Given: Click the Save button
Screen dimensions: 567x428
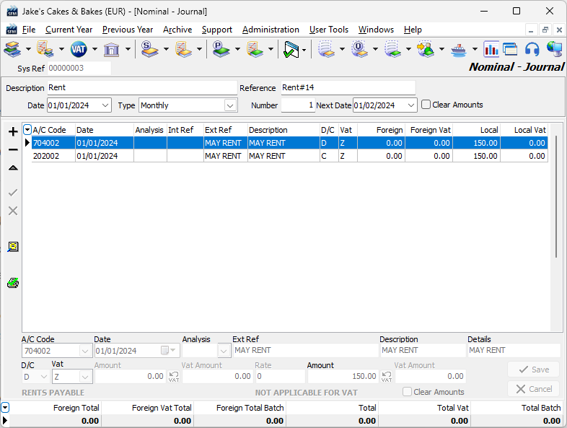Looking at the screenshot, I should point(534,370).
